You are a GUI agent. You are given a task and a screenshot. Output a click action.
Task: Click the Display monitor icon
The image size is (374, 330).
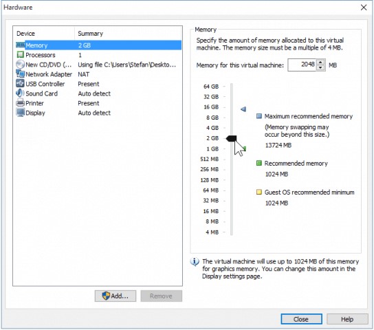click(20, 112)
